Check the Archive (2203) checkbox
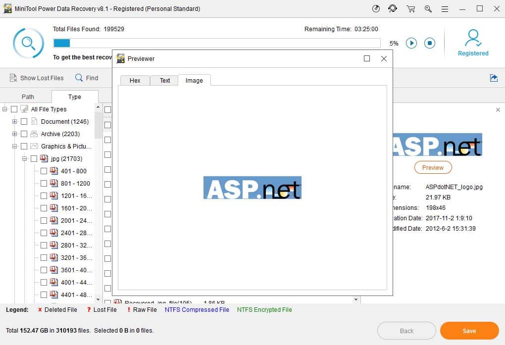 (x=23, y=134)
